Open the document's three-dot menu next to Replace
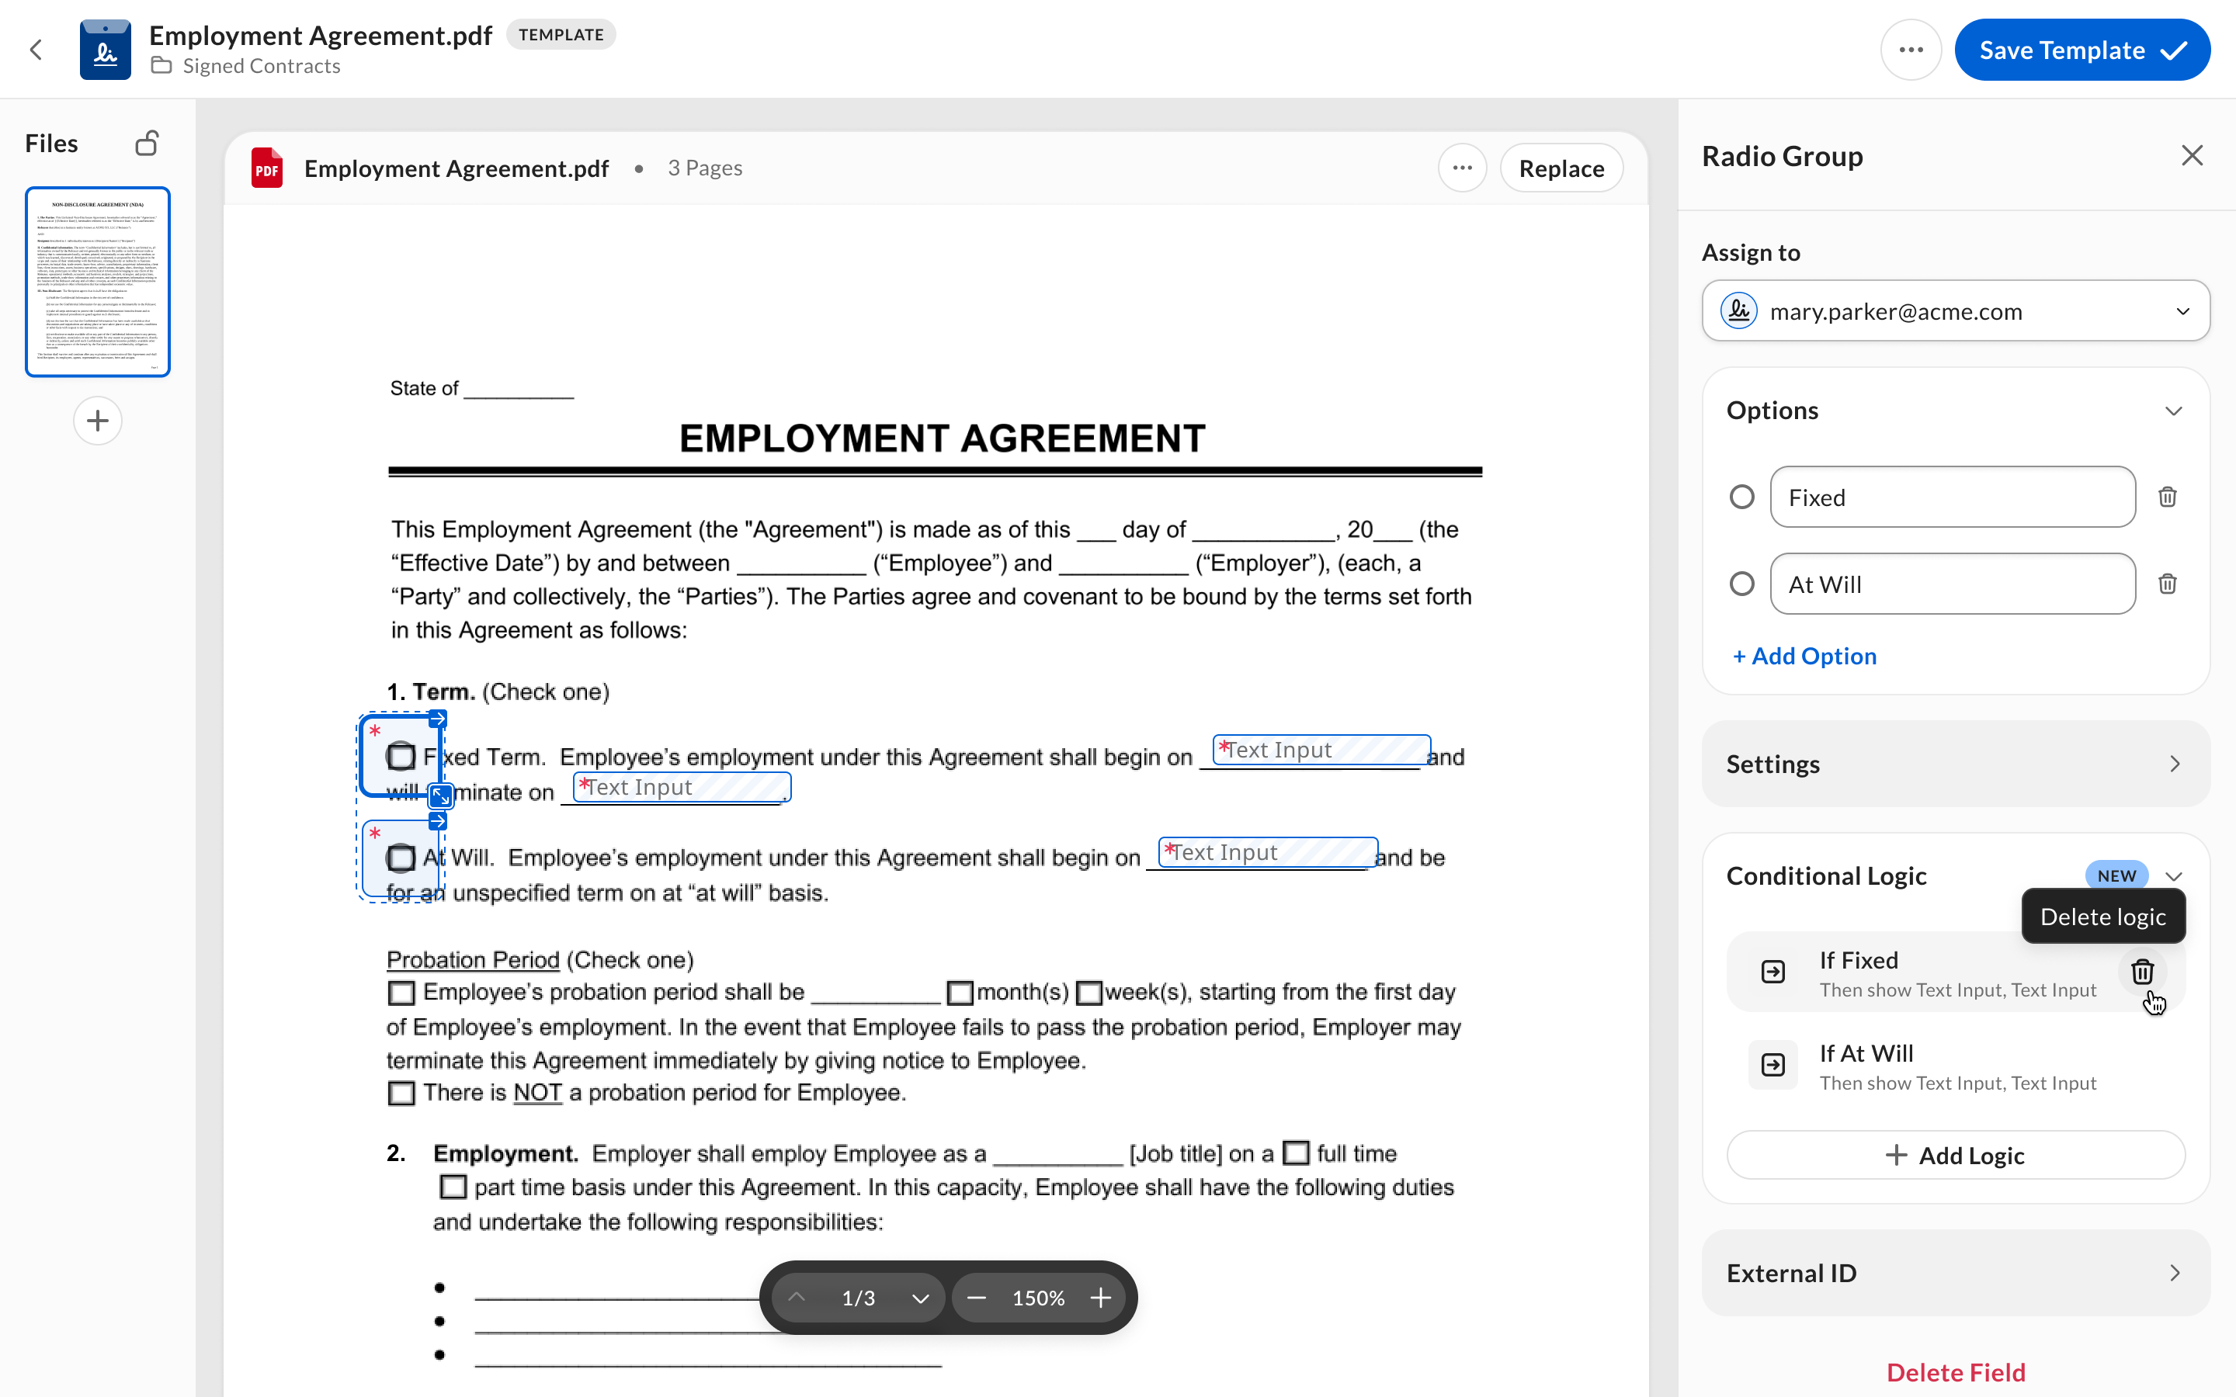The image size is (2236, 1397). (x=1462, y=168)
